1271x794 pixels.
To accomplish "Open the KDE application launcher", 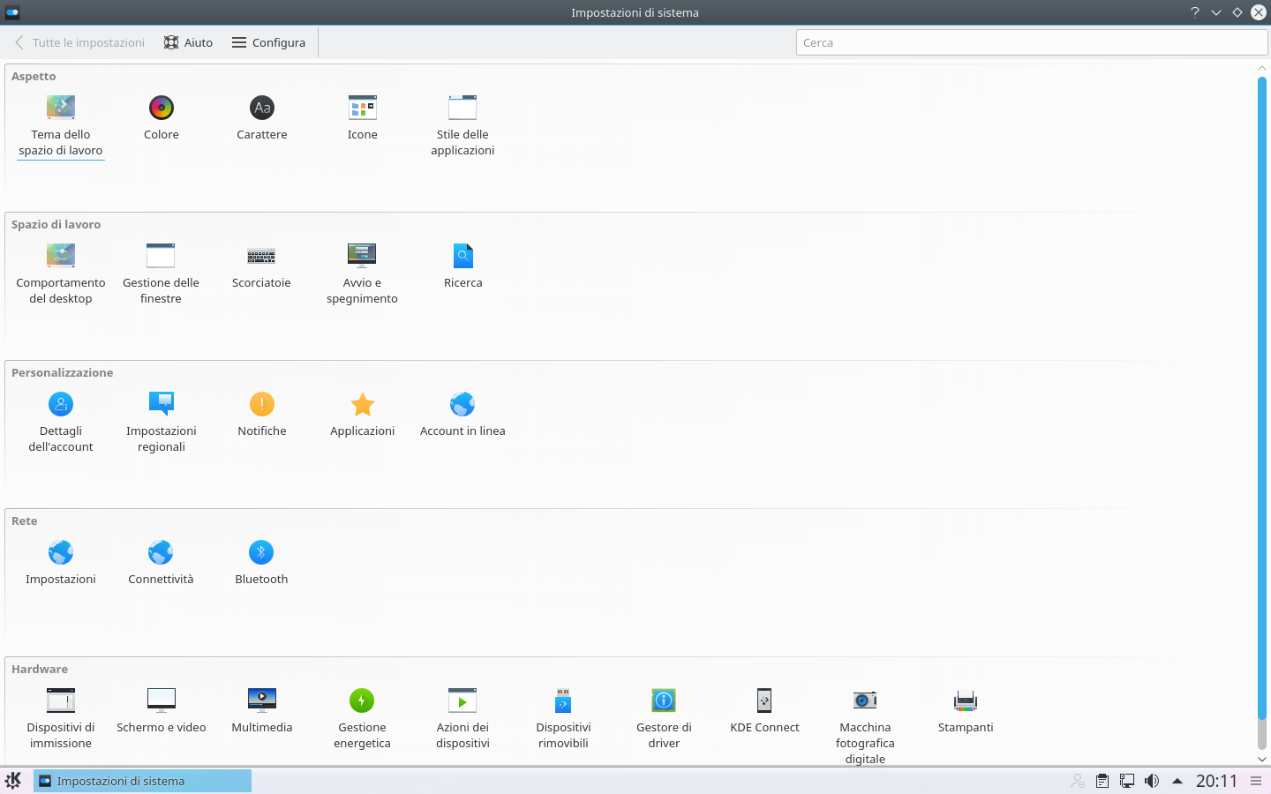I will tap(13, 781).
